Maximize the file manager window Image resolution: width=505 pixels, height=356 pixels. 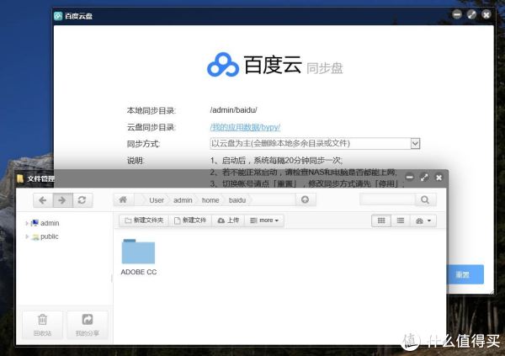[x=424, y=178]
